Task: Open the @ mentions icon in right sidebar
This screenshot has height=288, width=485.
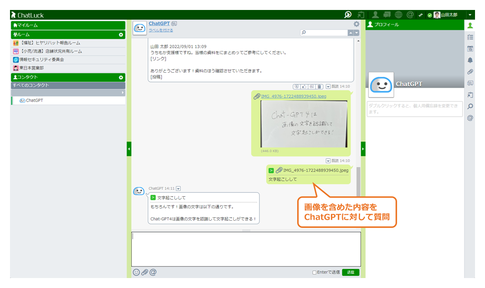Action: [x=470, y=118]
